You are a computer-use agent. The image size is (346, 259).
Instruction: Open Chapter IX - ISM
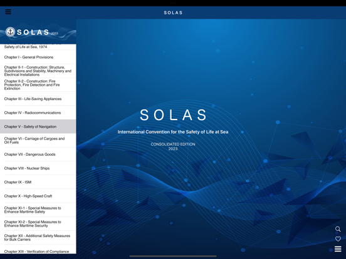point(38,182)
